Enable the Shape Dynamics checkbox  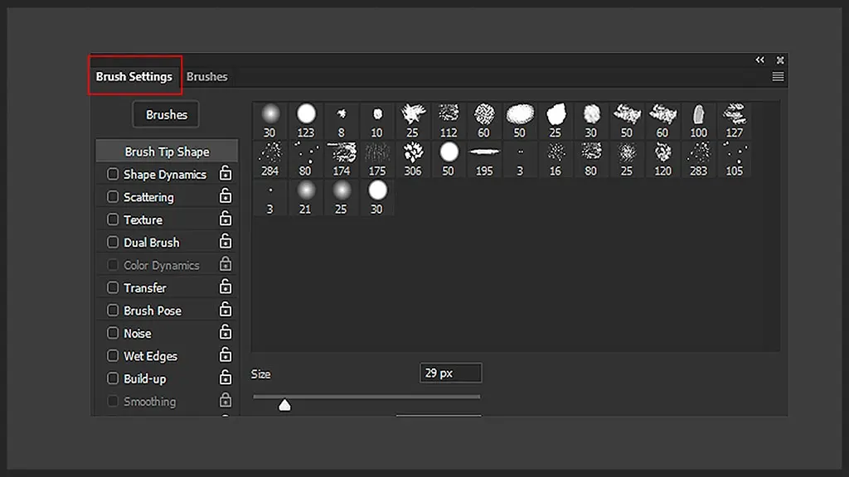point(113,174)
